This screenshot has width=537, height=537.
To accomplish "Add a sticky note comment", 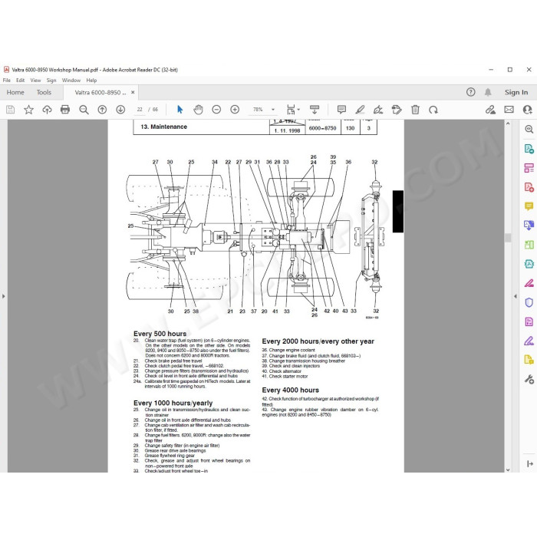I will [x=341, y=110].
